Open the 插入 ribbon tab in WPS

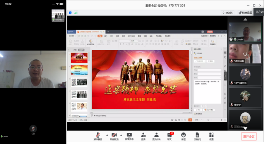click(106, 36)
